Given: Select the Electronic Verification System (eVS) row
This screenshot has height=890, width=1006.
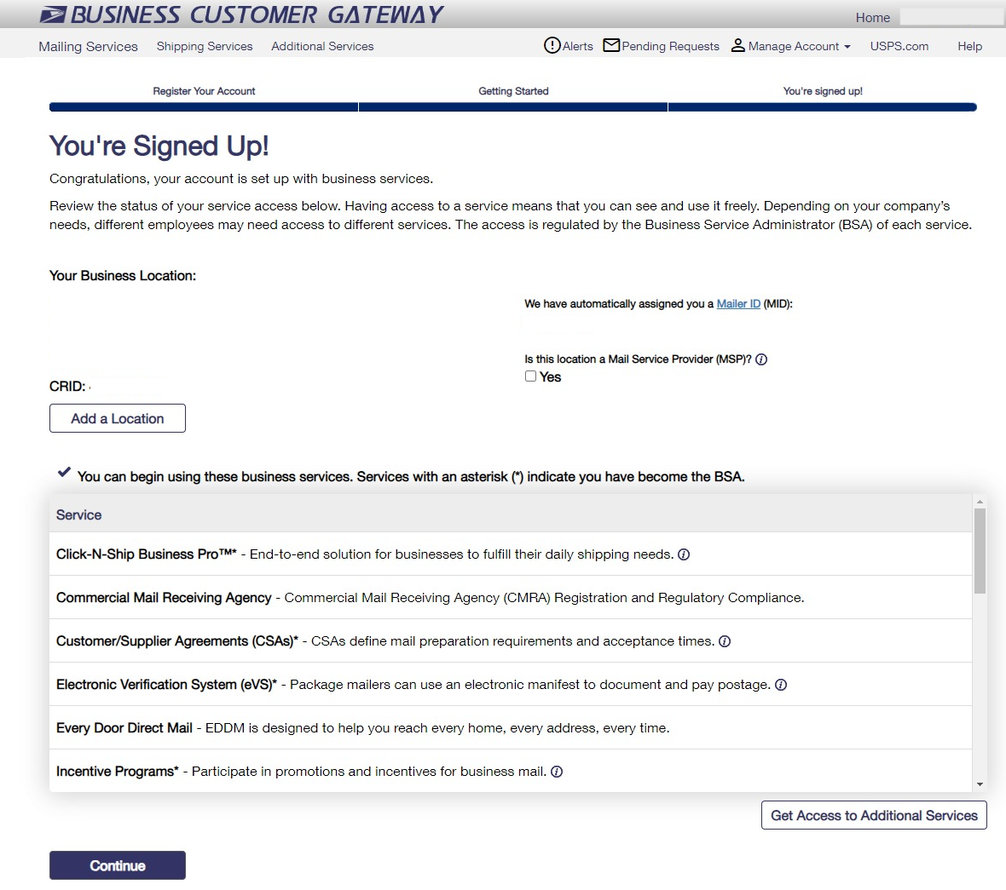Looking at the screenshot, I should [x=511, y=685].
